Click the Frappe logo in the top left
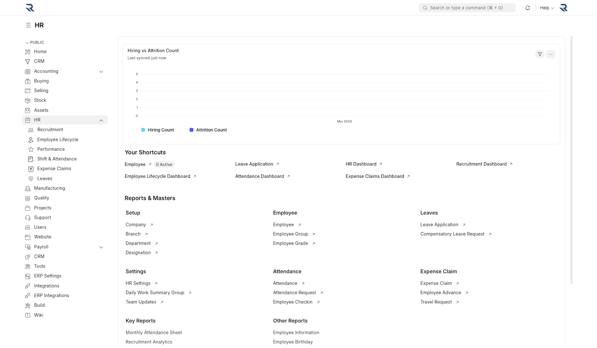This screenshot has width=597, height=348. click(x=29, y=7)
